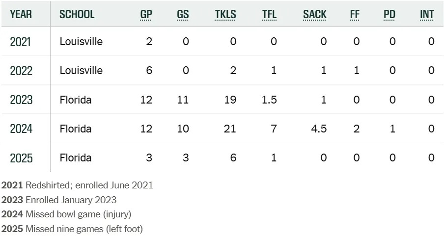This screenshot has width=444, height=236.
Task: Select the 2022 year row label
Action: tap(21, 71)
